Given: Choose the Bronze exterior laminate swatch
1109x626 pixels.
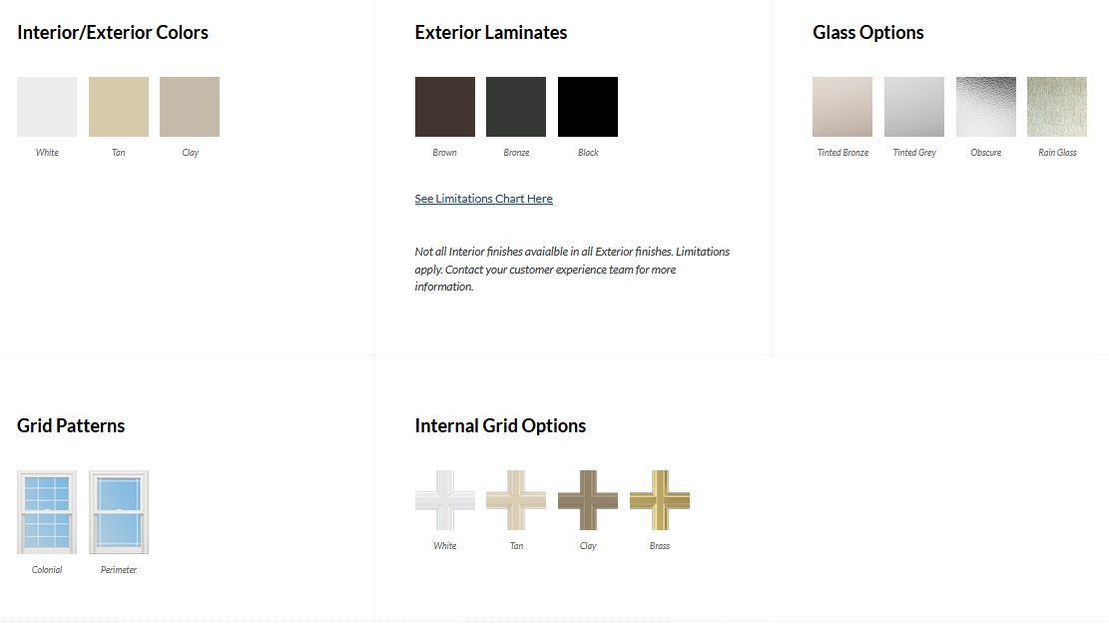Looking at the screenshot, I should pos(516,107).
